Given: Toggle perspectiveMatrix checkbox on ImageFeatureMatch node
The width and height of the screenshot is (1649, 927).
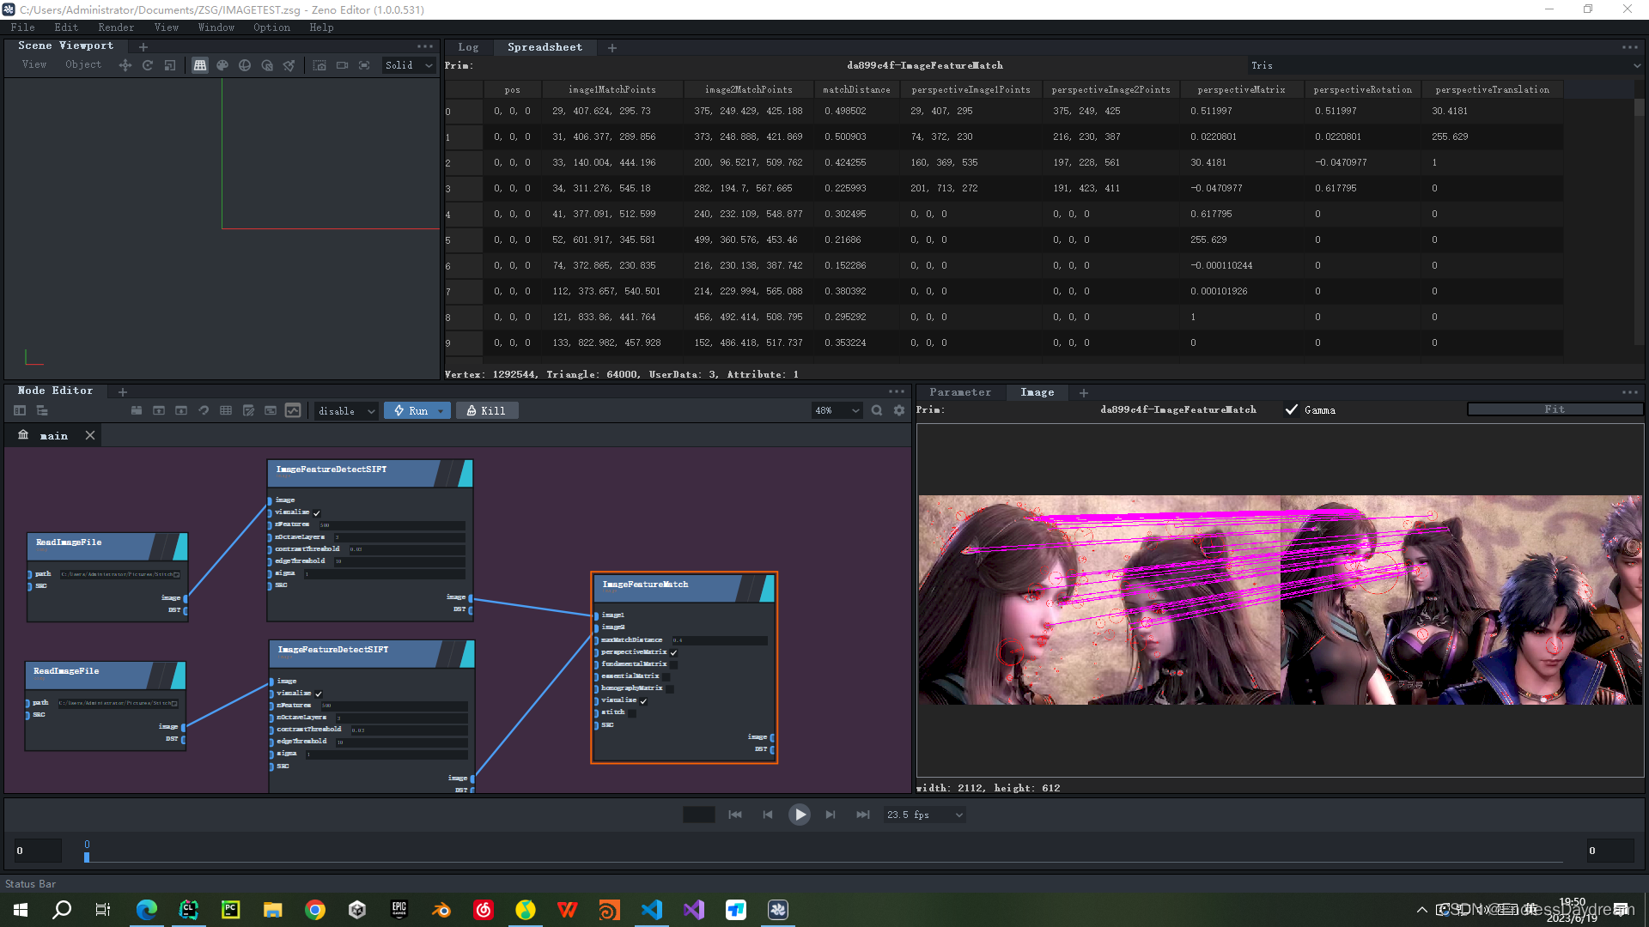Looking at the screenshot, I should click(x=674, y=652).
